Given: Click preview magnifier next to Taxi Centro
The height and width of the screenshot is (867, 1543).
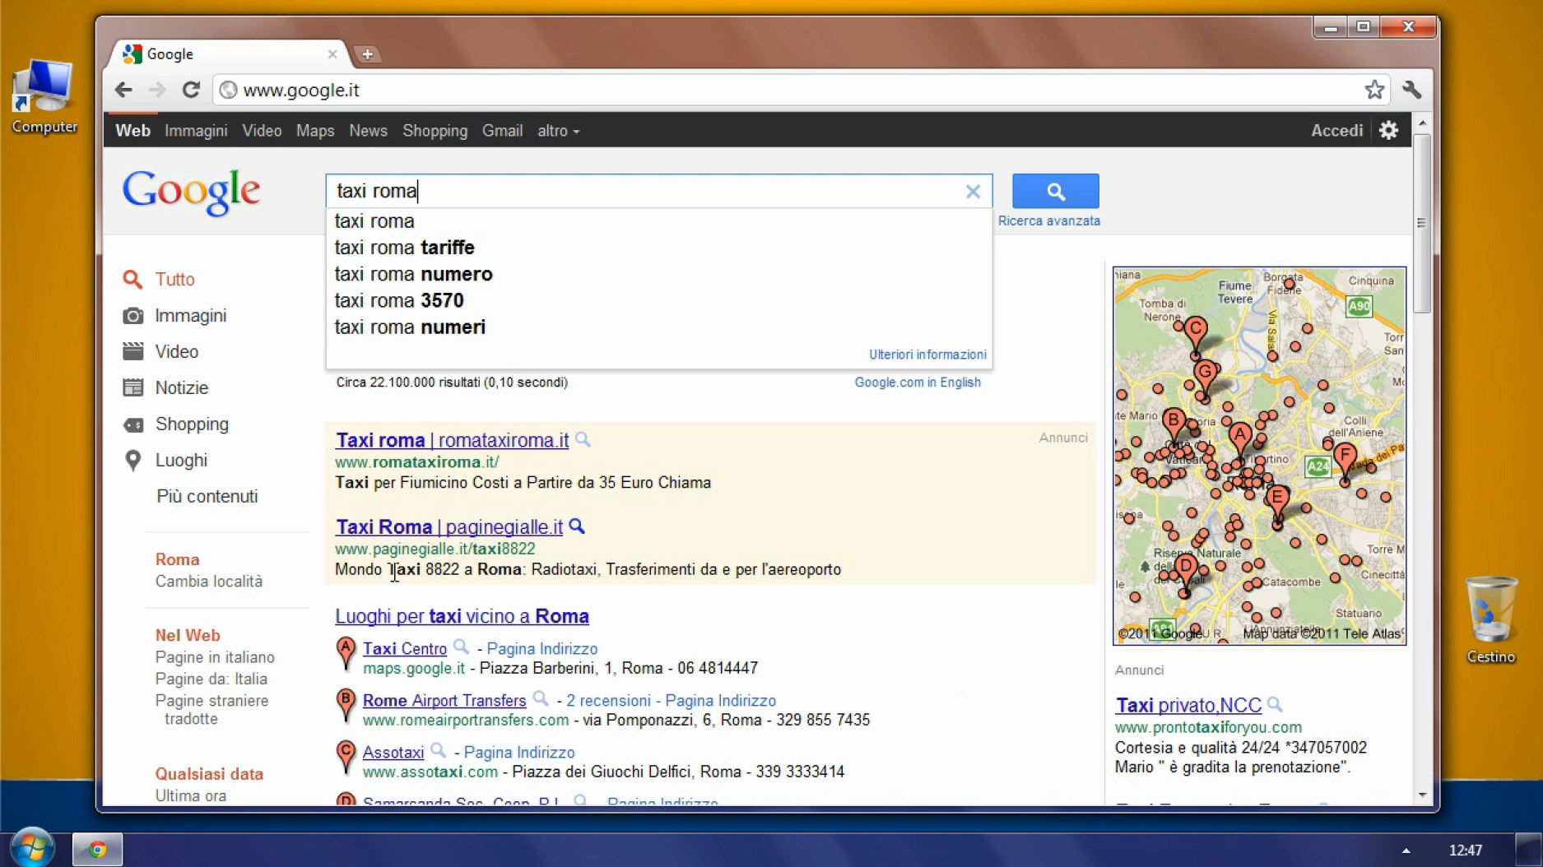Looking at the screenshot, I should 461,647.
